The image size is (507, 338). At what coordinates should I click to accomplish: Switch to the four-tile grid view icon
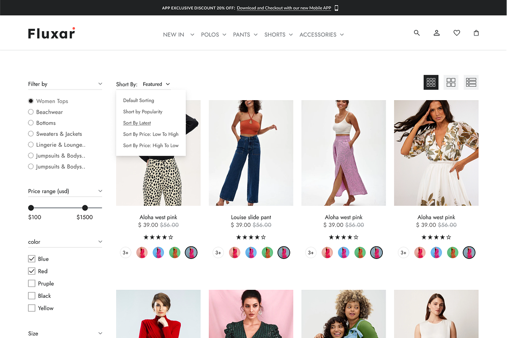tap(451, 82)
